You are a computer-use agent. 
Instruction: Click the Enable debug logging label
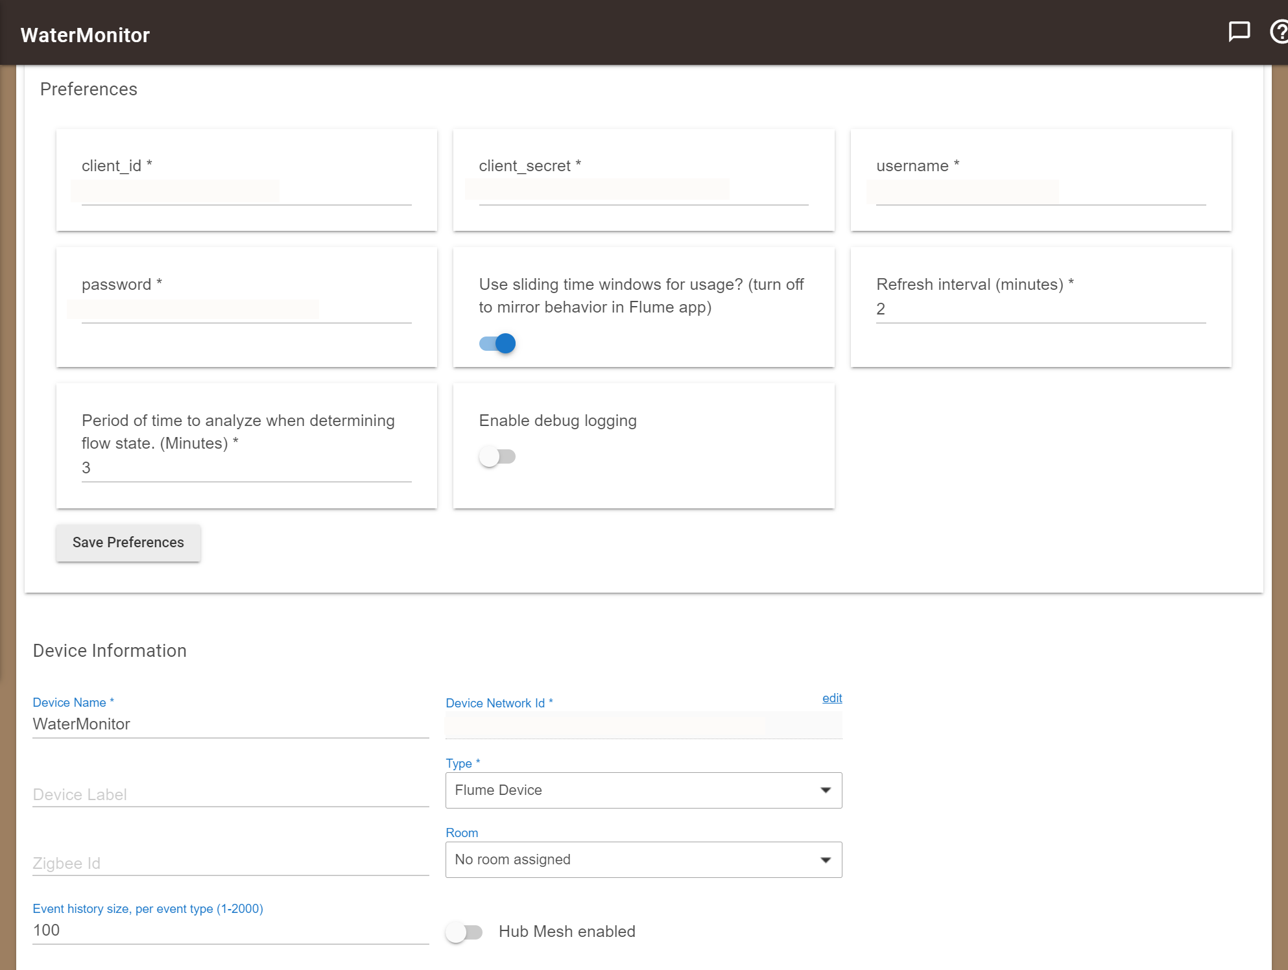(x=558, y=421)
